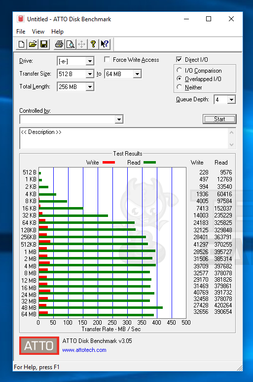
Task: Click the yellow question mark About icon
Action: click(x=93, y=44)
